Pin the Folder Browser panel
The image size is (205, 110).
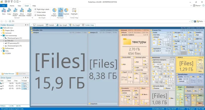coord(26,25)
